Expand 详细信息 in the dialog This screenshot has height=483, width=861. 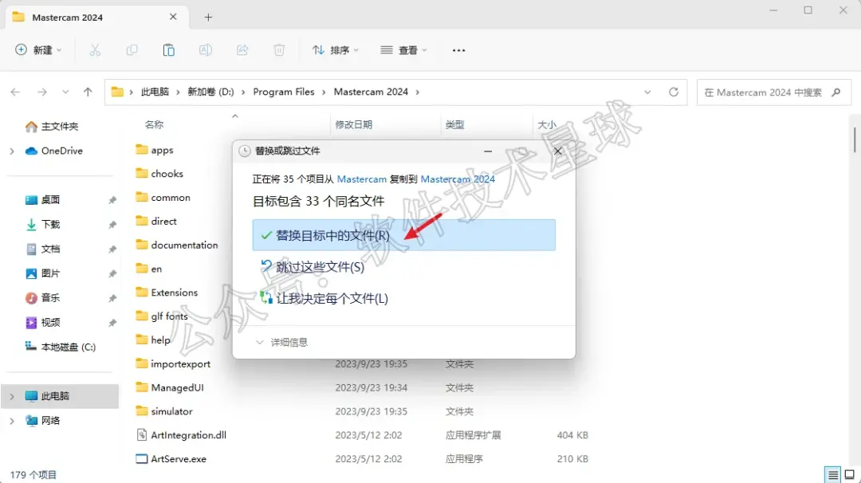(x=281, y=343)
